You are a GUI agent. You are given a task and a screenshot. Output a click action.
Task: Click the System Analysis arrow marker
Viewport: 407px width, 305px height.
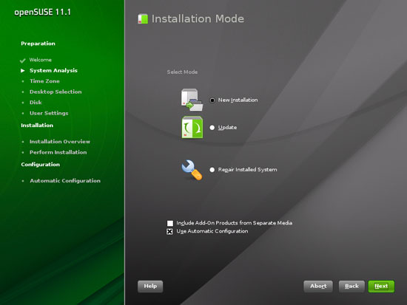tap(23, 70)
